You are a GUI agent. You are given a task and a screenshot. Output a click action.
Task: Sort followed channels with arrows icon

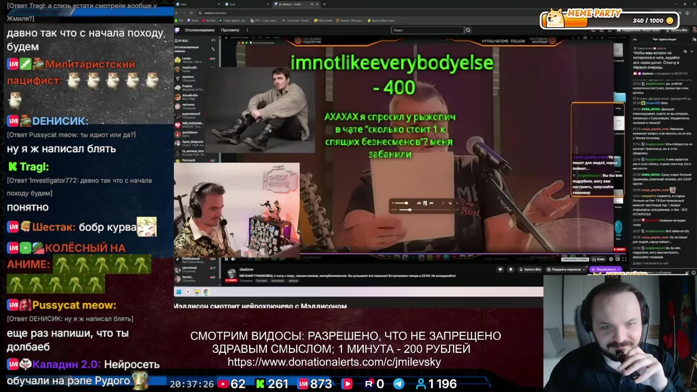213,48
